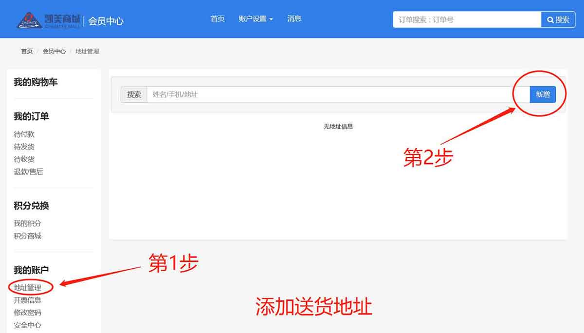This screenshot has height=333, width=584.
Task: Go to 首页 in top navigation
Action: tap(218, 19)
